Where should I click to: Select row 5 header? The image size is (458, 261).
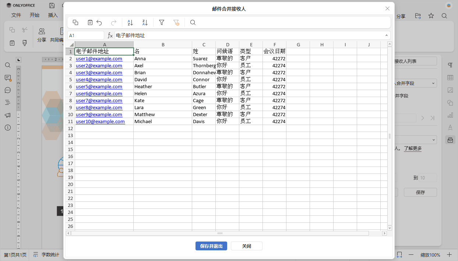(x=70, y=79)
